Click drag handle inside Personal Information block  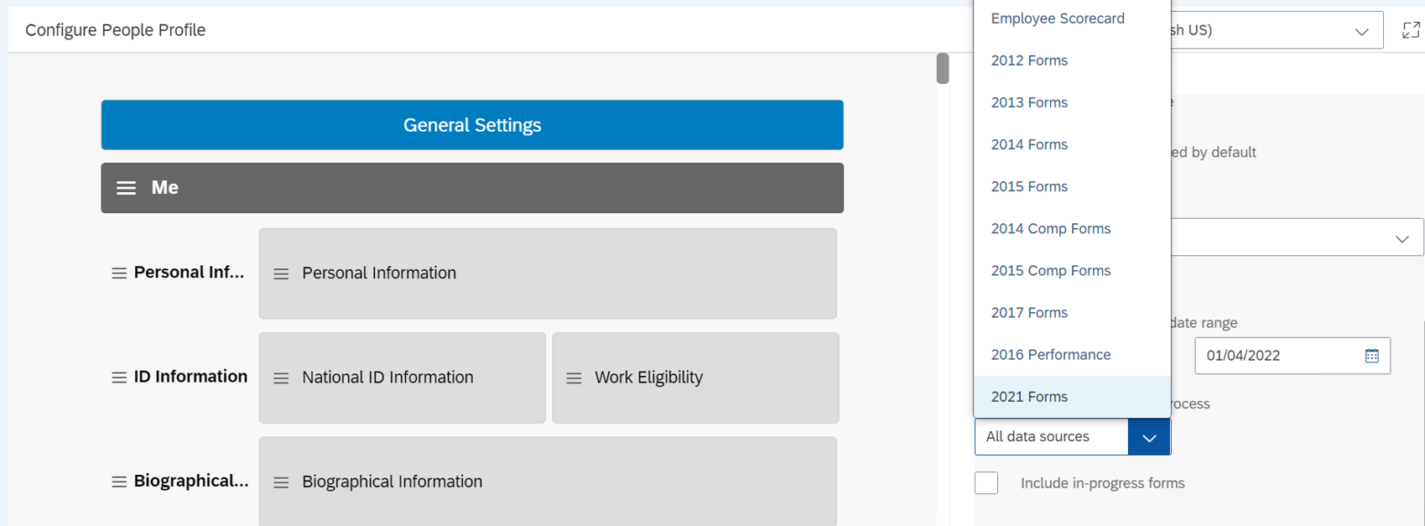(x=281, y=274)
